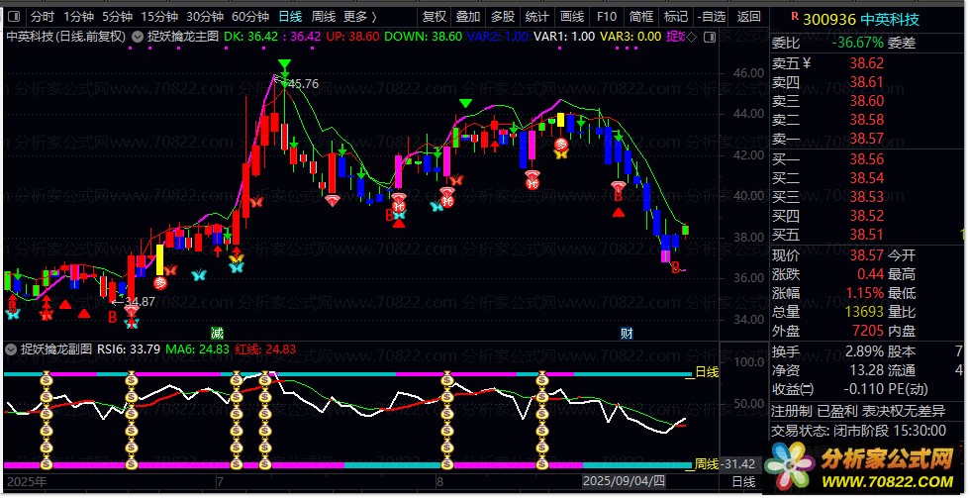Click the R margin-trading badge icon
The height and width of the screenshot is (498, 970).
coord(794,17)
